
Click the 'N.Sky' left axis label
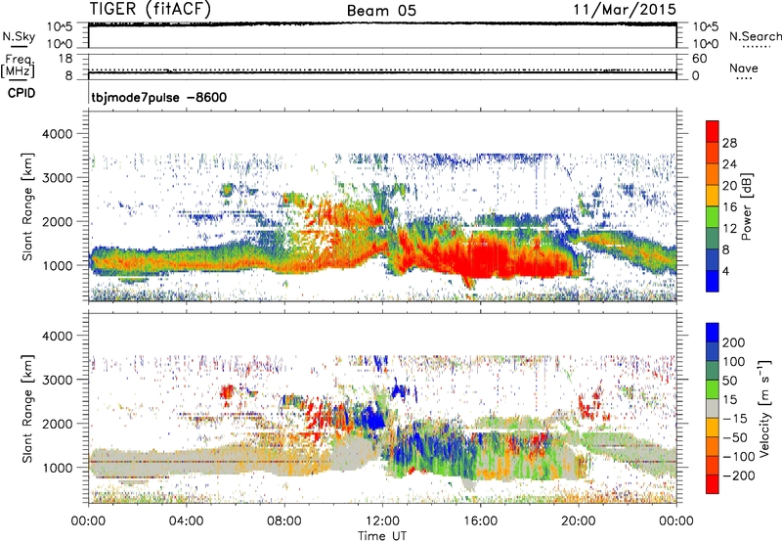[x=19, y=36]
